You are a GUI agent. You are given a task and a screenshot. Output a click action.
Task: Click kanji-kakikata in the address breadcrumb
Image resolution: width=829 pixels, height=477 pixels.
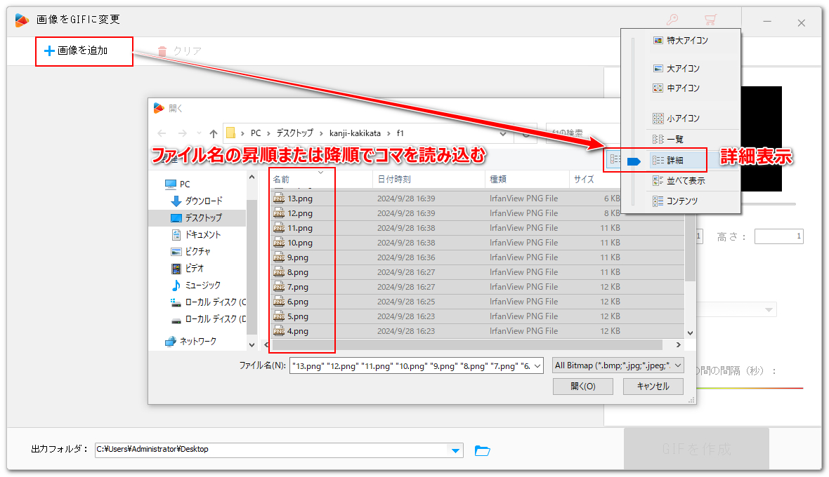[x=355, y=133]
